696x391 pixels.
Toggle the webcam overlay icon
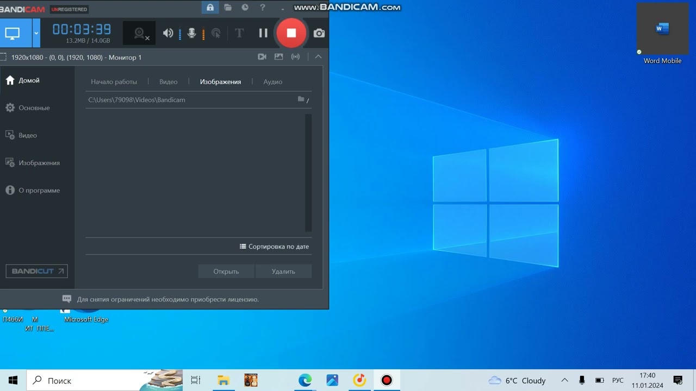(140, 33)
